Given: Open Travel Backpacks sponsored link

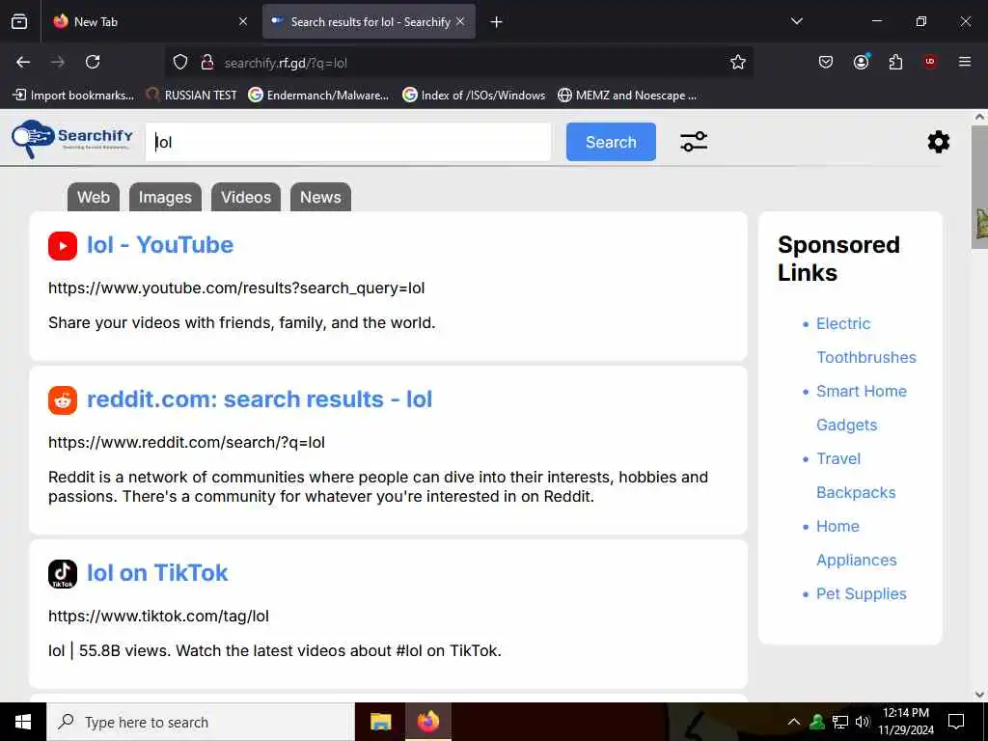Looking at the screenshot, I should tap(856, 476).
